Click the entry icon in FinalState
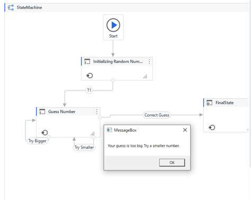Image resolution: width=251 pixels, height=200 pixels. [x=212, y=127]
